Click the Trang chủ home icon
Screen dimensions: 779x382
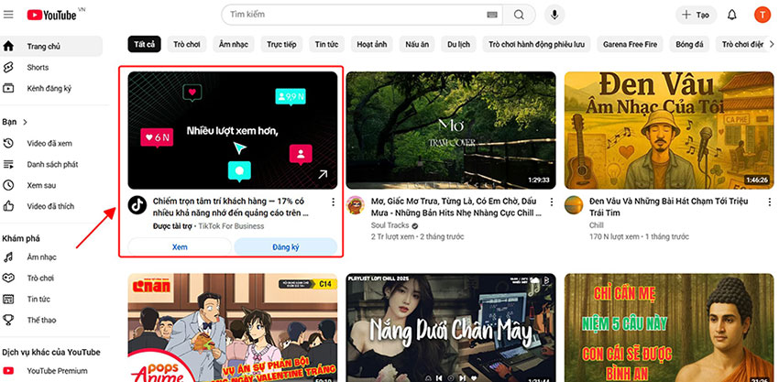(8, 46)
